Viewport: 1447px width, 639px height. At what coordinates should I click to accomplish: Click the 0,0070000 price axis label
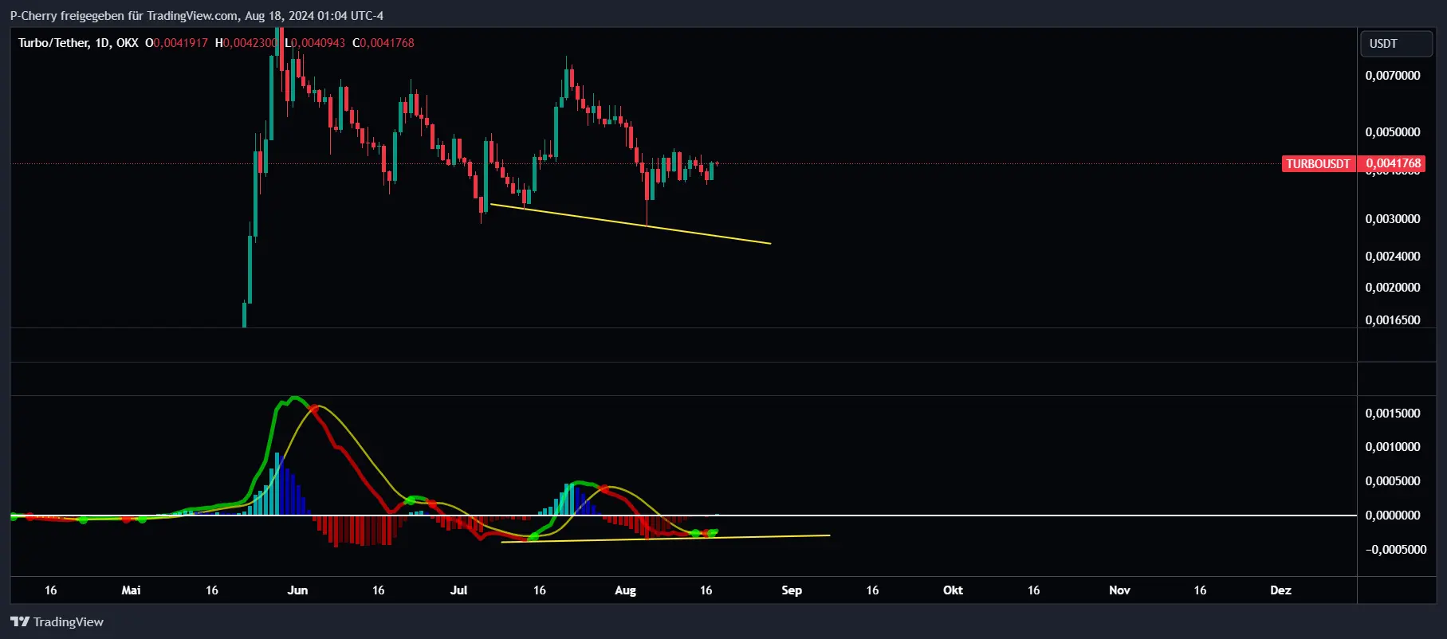point(1393,76)
